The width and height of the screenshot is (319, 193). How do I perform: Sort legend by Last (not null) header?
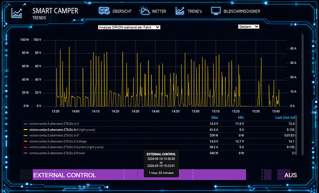tap(285, 118)
